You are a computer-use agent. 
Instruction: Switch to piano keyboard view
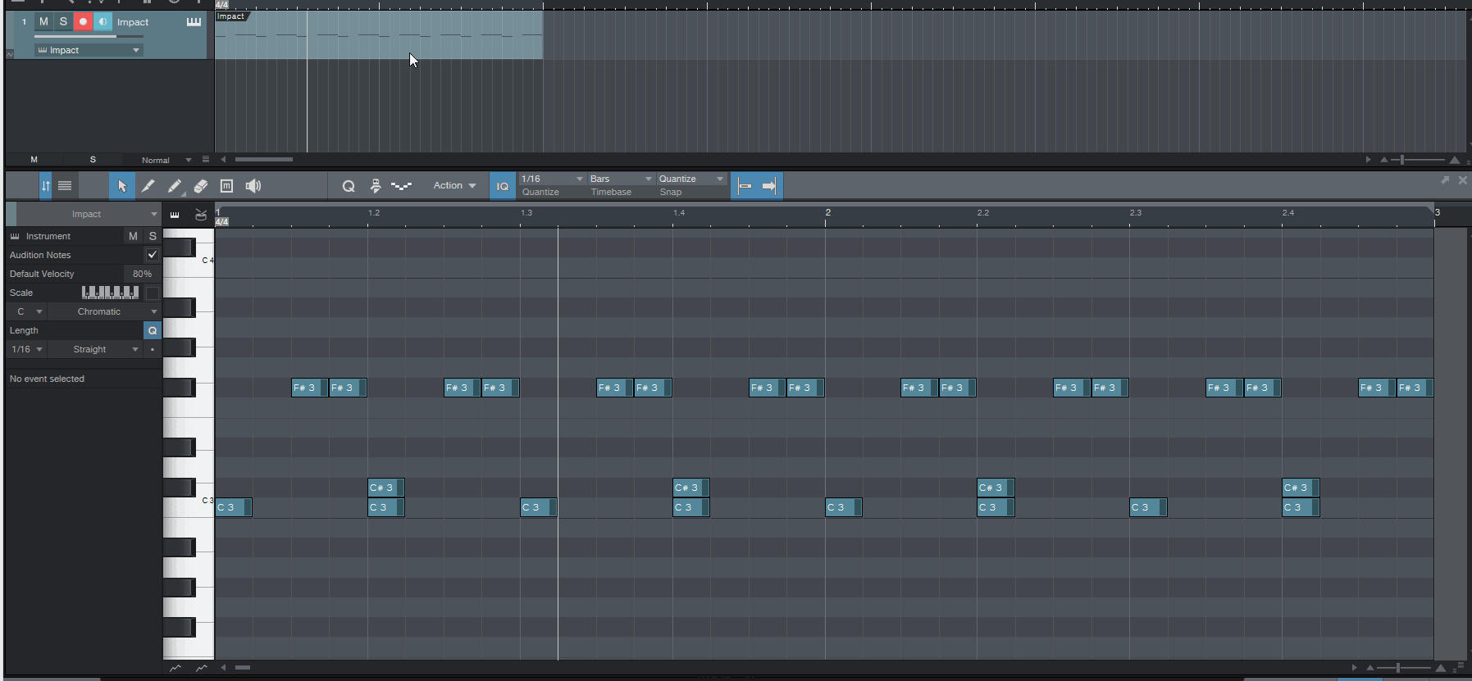(x=175, y=215)
